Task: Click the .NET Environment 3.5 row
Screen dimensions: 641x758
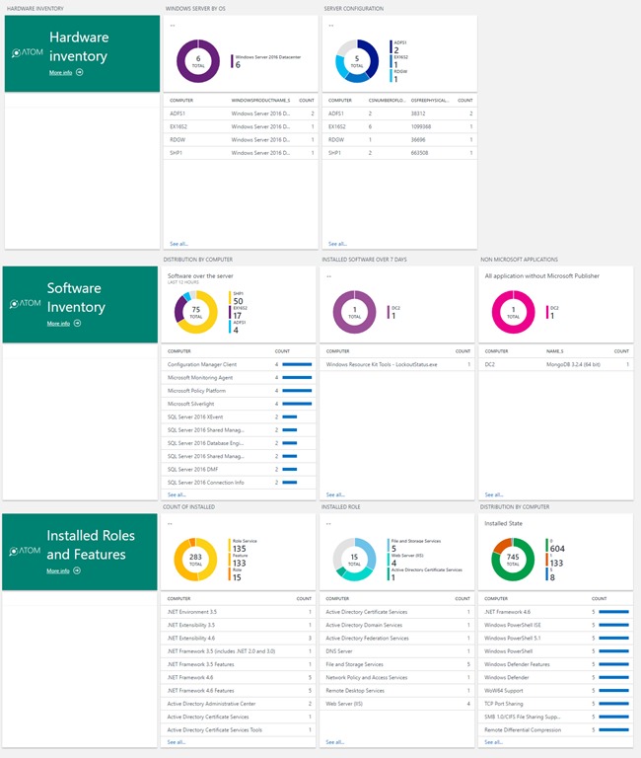Action: [238, 612]
